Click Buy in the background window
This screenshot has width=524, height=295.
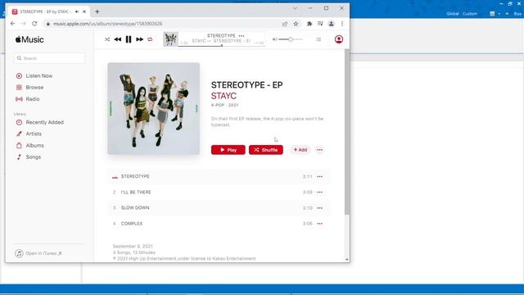(x=517, y=14)
